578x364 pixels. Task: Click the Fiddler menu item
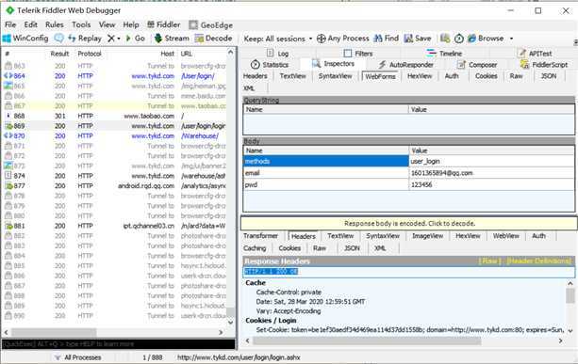pos(164,24)
